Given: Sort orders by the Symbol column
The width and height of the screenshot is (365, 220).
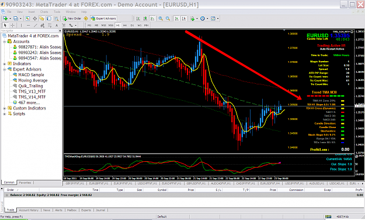Looking at the screenshot, I should pyautogui.click(x=162, y=190).
